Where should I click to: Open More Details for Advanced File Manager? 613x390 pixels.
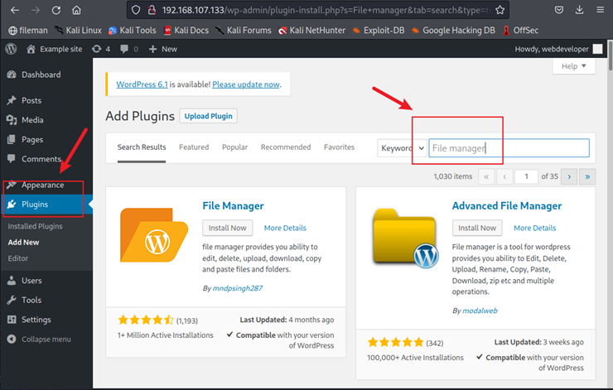click(x=535, y=228)
